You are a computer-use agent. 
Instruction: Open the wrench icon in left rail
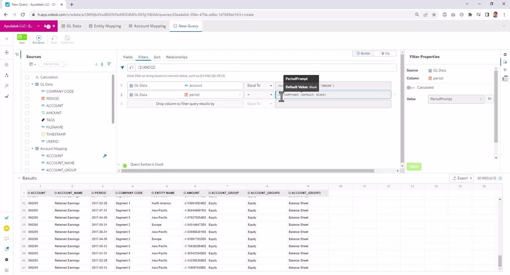(6, 86)
